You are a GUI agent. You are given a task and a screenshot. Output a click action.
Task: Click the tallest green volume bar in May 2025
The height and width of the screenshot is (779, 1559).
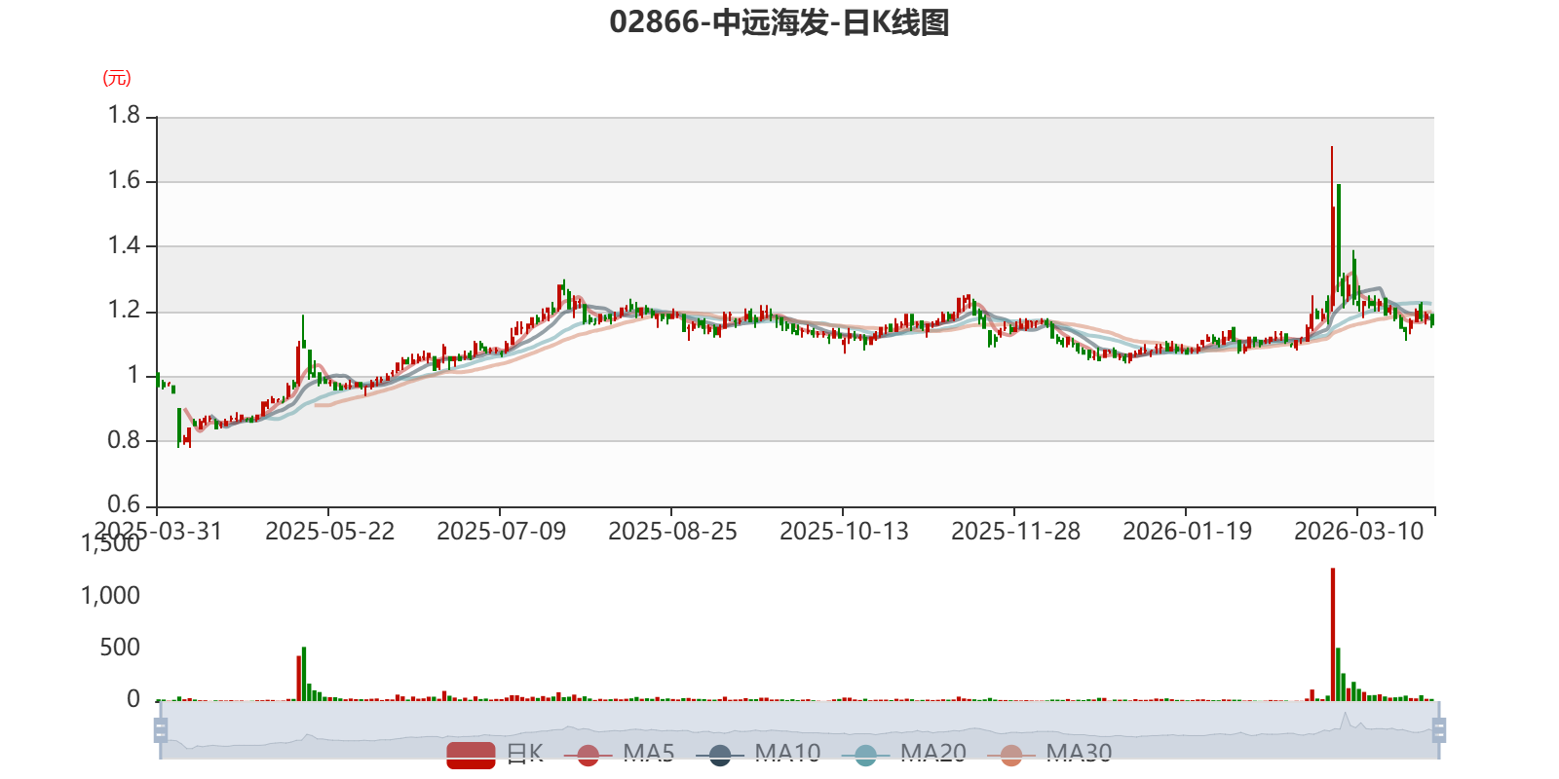point(304,674)
